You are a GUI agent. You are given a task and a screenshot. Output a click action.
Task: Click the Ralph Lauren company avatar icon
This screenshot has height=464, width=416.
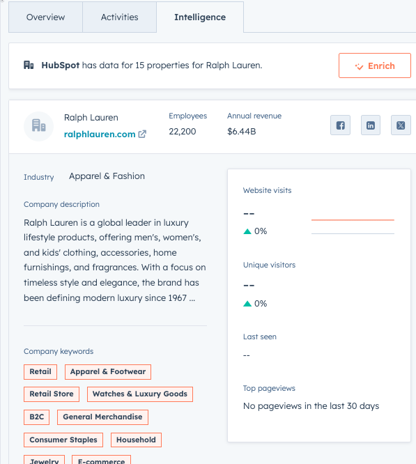click(x=39, y=126)
